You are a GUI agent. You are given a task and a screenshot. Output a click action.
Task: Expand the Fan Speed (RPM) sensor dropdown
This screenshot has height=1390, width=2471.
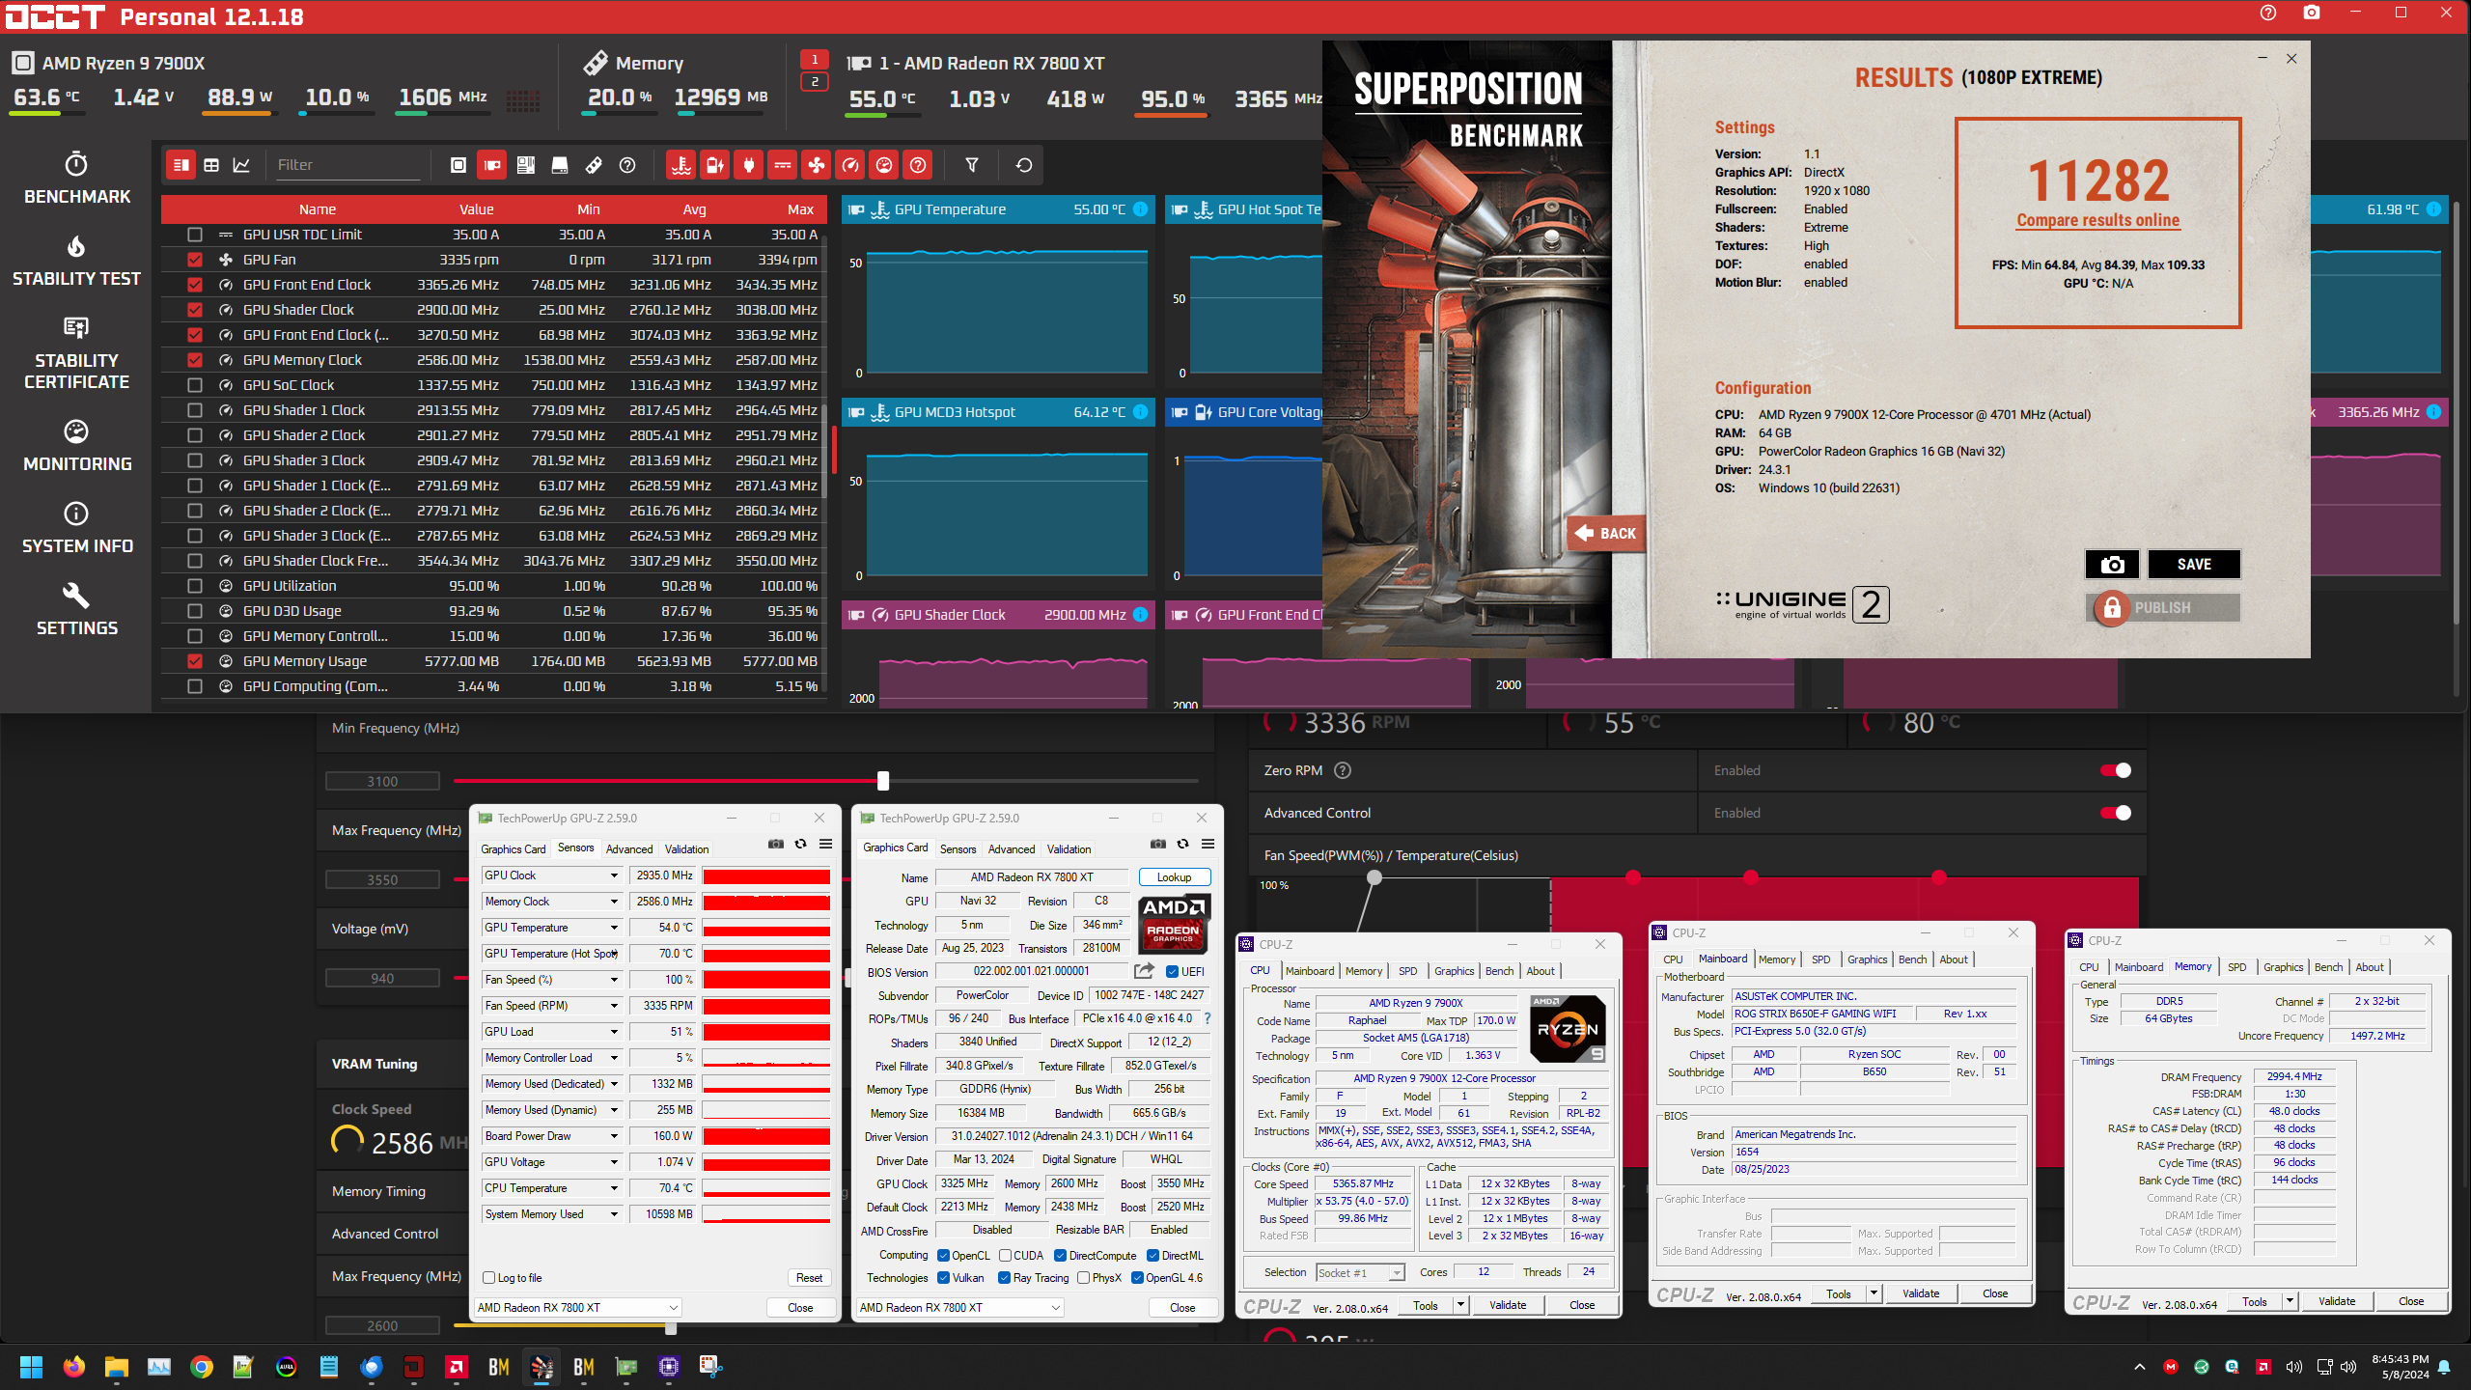pyautogui.click(x=614, y=1006)
